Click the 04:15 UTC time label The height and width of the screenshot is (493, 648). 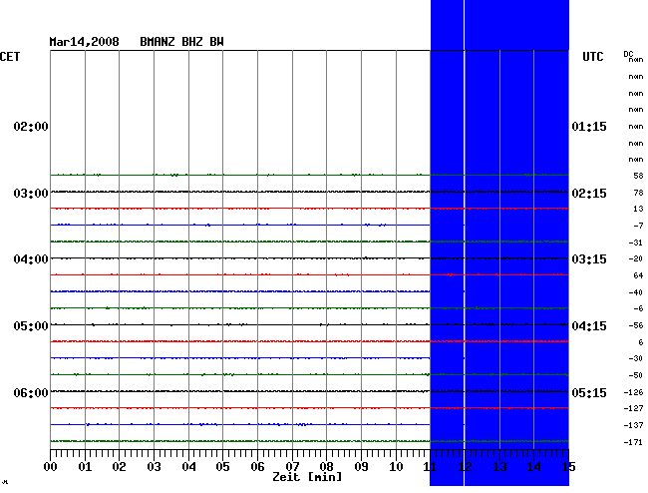(589, 326)
